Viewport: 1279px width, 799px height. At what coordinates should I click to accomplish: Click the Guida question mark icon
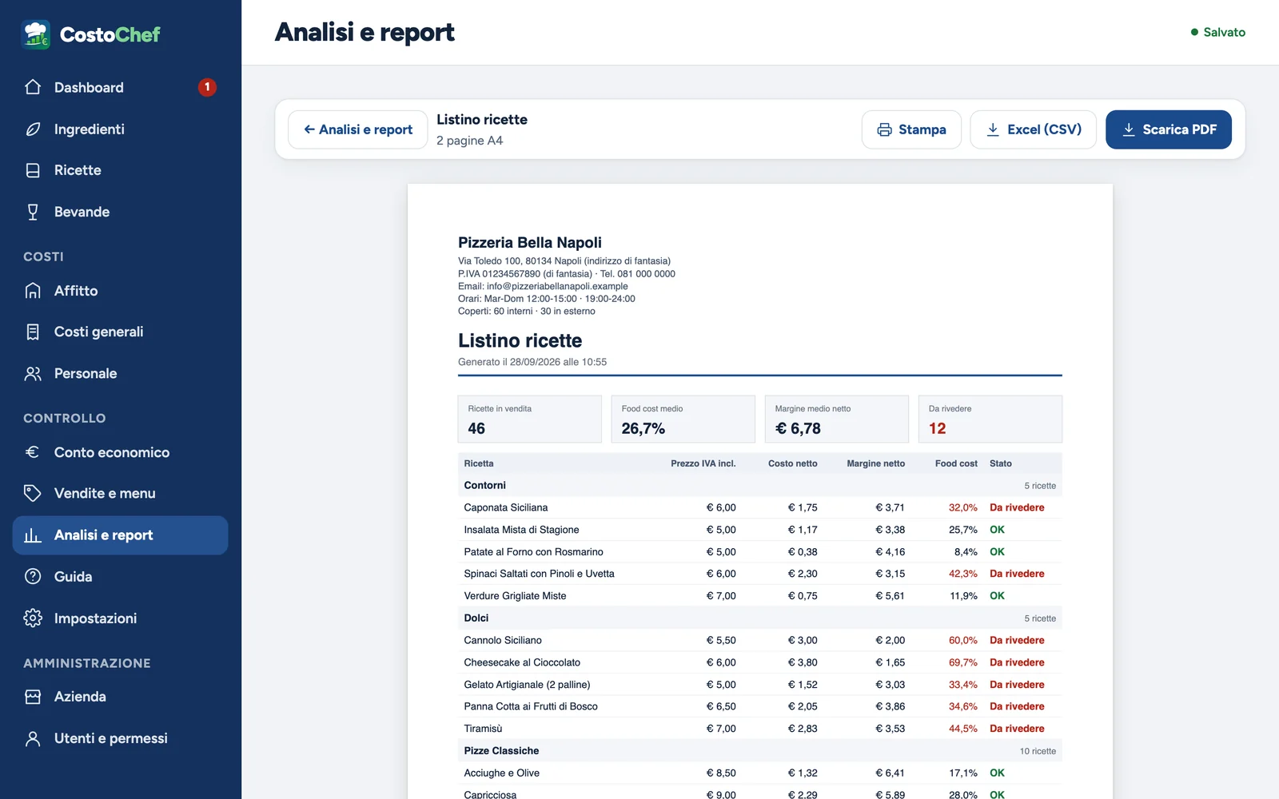33,576
